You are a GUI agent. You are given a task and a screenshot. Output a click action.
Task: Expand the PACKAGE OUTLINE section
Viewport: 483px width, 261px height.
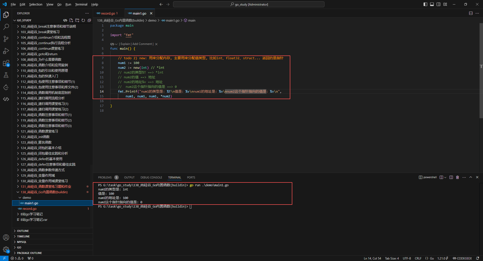point(53,253)
